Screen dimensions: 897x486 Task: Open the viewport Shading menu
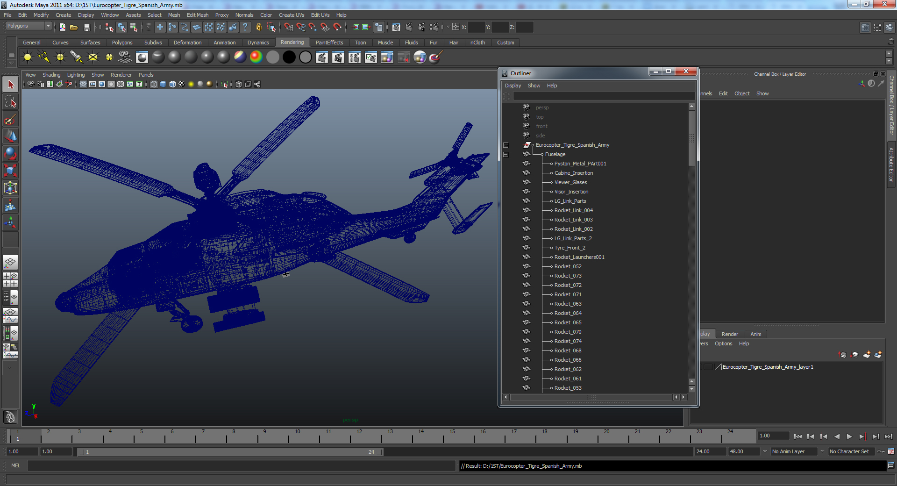tap(51, 75)
